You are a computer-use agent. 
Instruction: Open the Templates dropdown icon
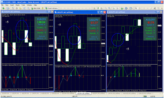[131, 8]
